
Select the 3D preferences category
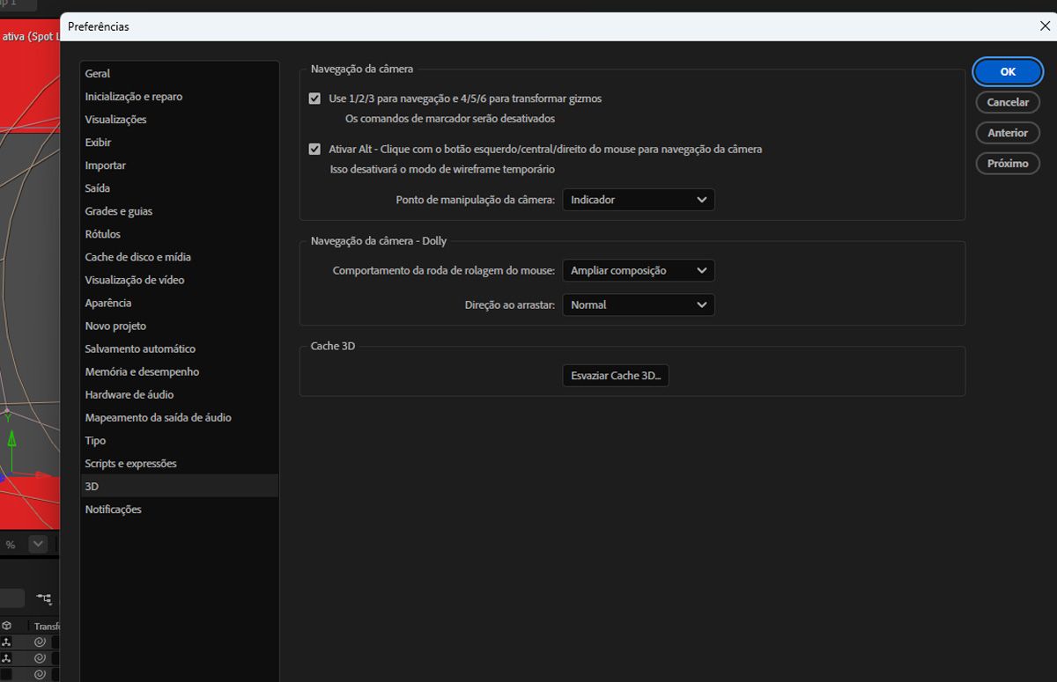click(x=179, y=486)
